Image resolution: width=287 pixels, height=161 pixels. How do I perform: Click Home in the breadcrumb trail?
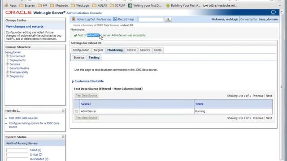point(77,25)
